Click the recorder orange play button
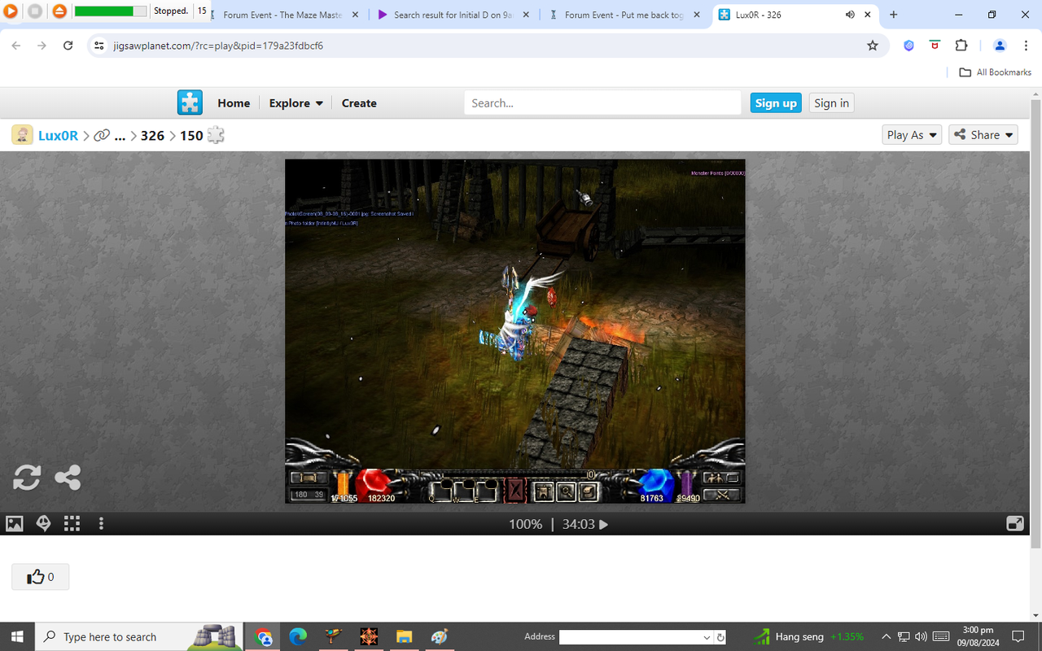Viewport: 1042px width, 651px height. (10, 11)
